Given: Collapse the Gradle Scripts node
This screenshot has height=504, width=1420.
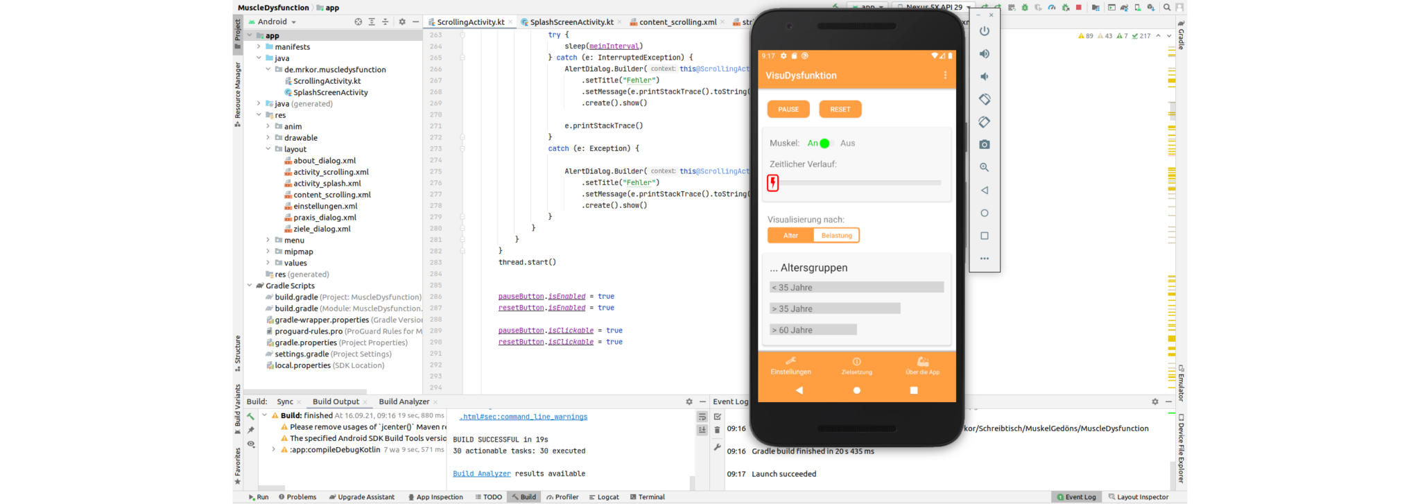Looking at the screenshot, I should [x=250, y=286].
